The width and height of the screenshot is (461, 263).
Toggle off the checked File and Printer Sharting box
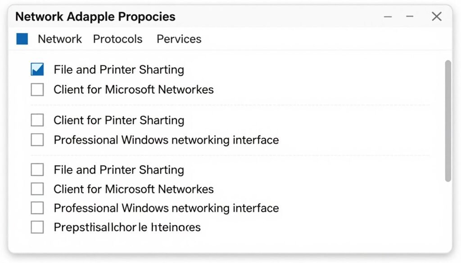[37, 69]
